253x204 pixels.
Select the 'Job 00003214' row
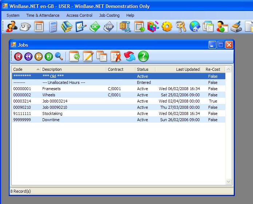tap(119, 101)
